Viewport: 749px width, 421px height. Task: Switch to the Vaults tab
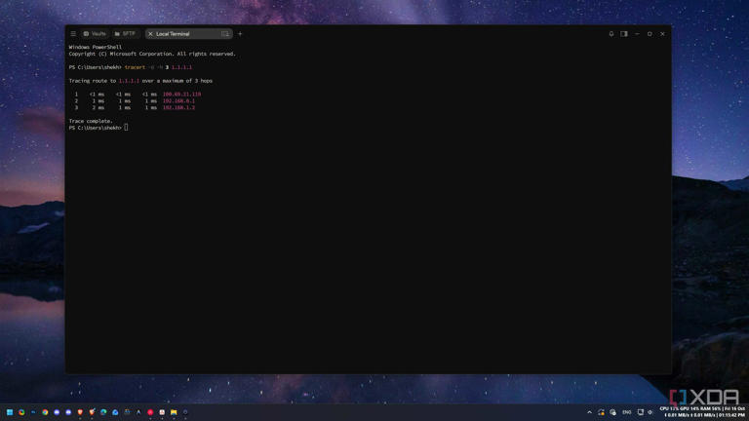[x=95, y=34]
